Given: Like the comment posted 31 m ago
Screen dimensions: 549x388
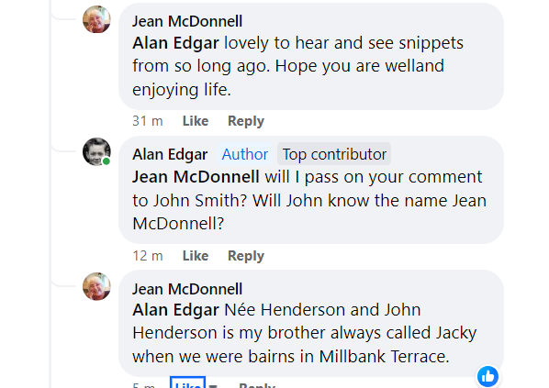Looking at the screenshot, I should coord(196,121).
